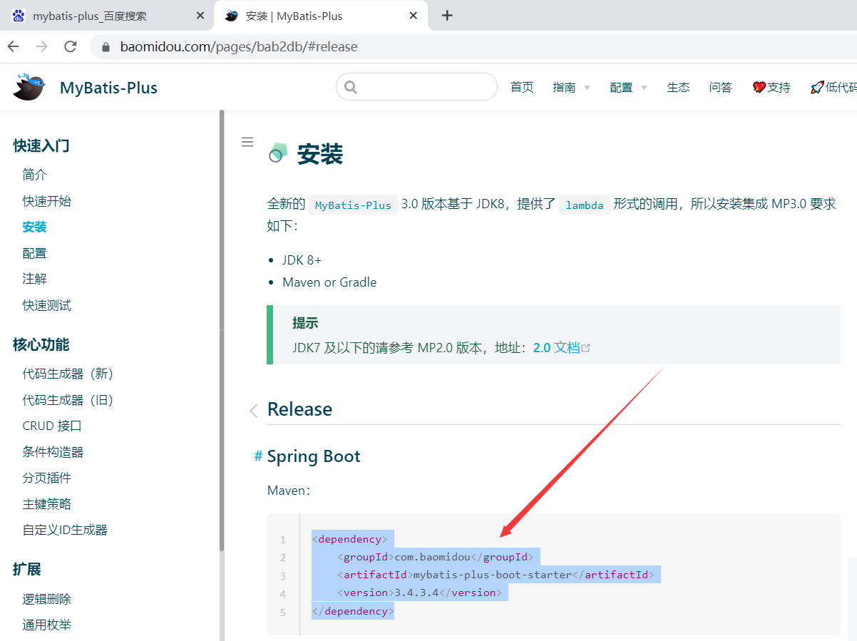
Task: Click MyBatis-Plus site title
Action: [108, 88]
